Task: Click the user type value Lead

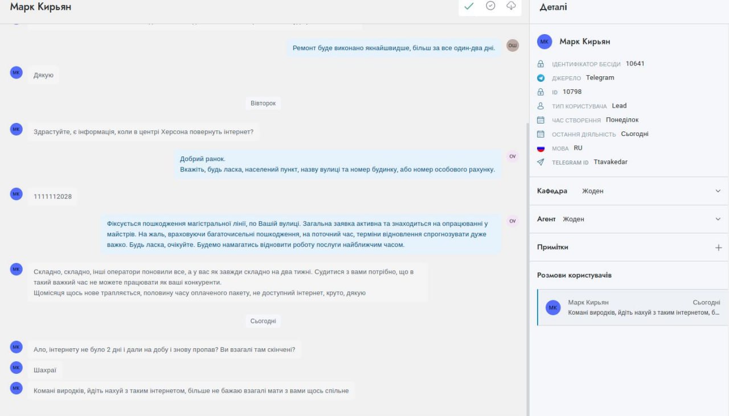Action: (x=619, y=106)
